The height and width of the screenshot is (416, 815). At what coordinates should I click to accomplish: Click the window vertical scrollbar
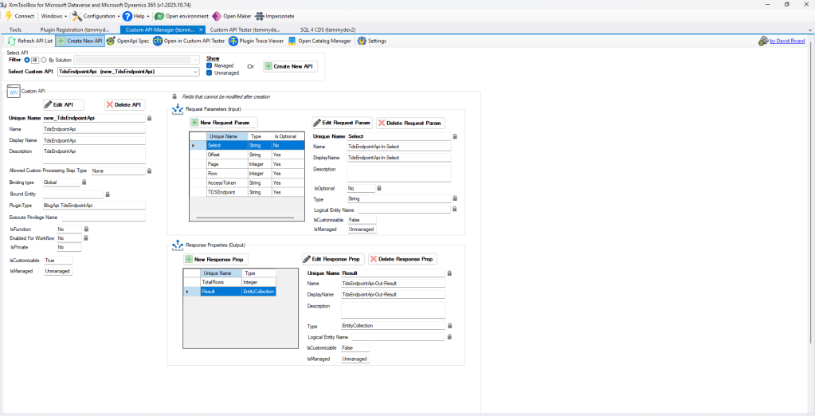tap(811, 194)
